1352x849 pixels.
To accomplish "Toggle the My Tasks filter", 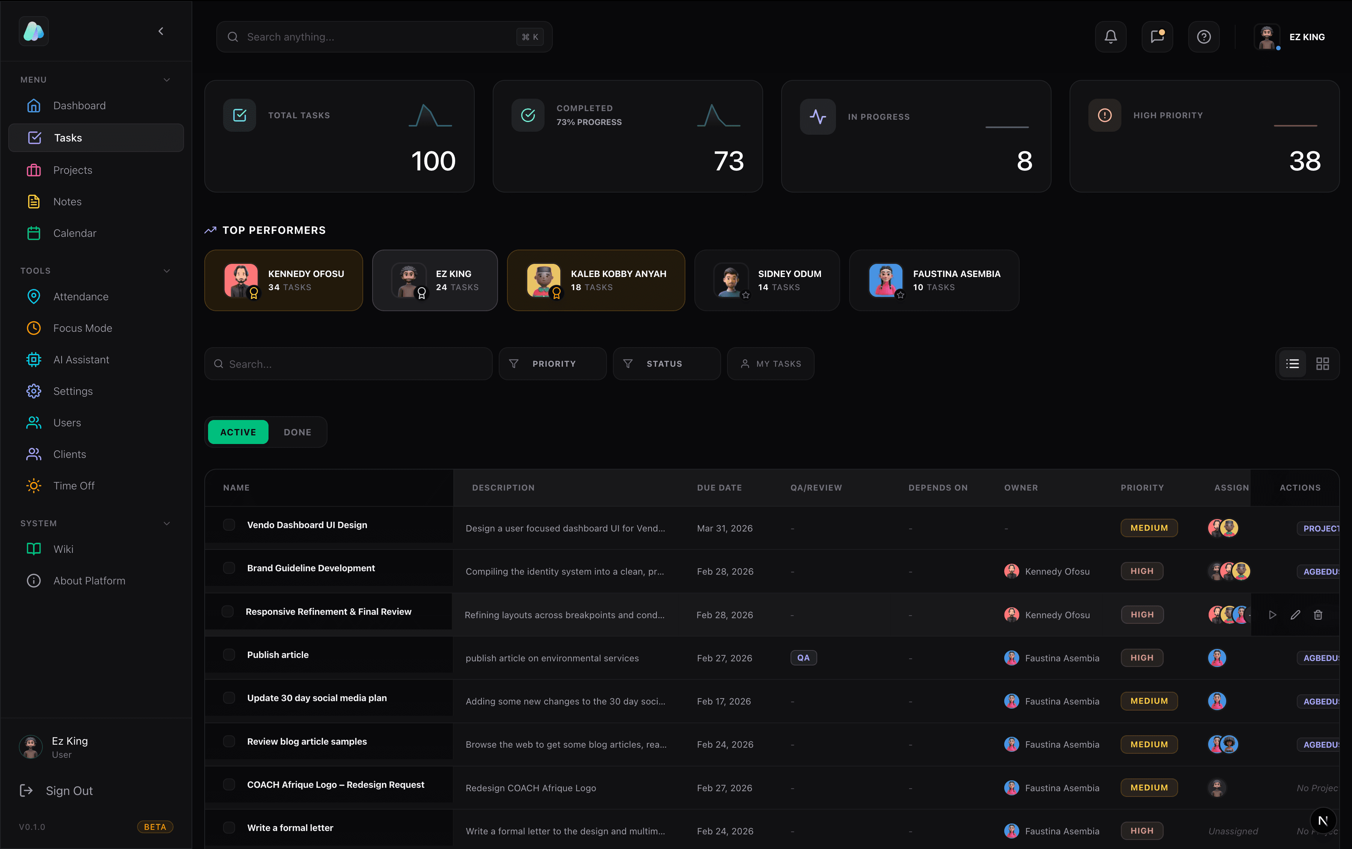I will [770, 364].
